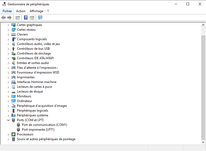The width and height of the screenshot is (206, 151).
Task: Select Port de communication (COM1)
Action: 44,125
